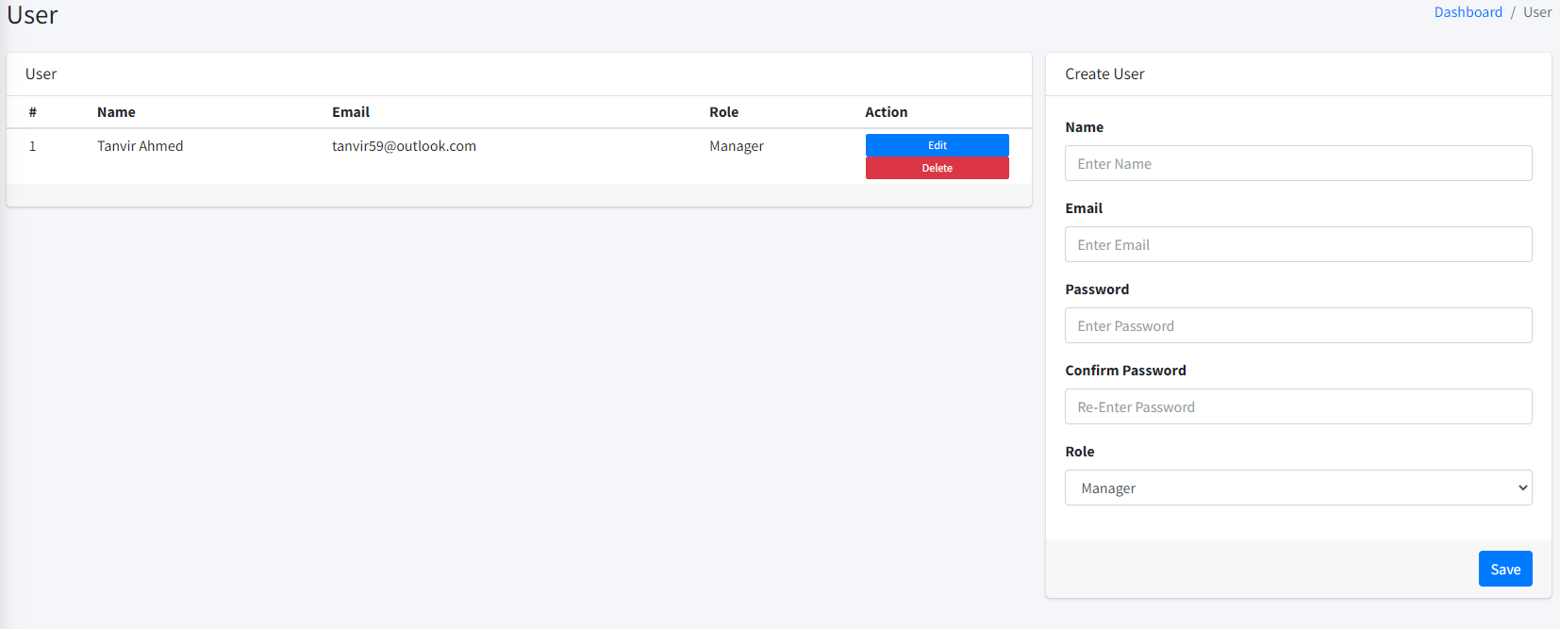
Task: Save the new user form
Action: point(1505,569)
